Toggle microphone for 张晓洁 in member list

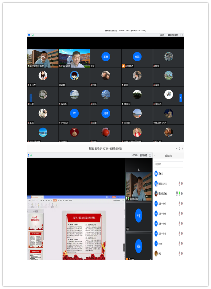click(179, 183)
